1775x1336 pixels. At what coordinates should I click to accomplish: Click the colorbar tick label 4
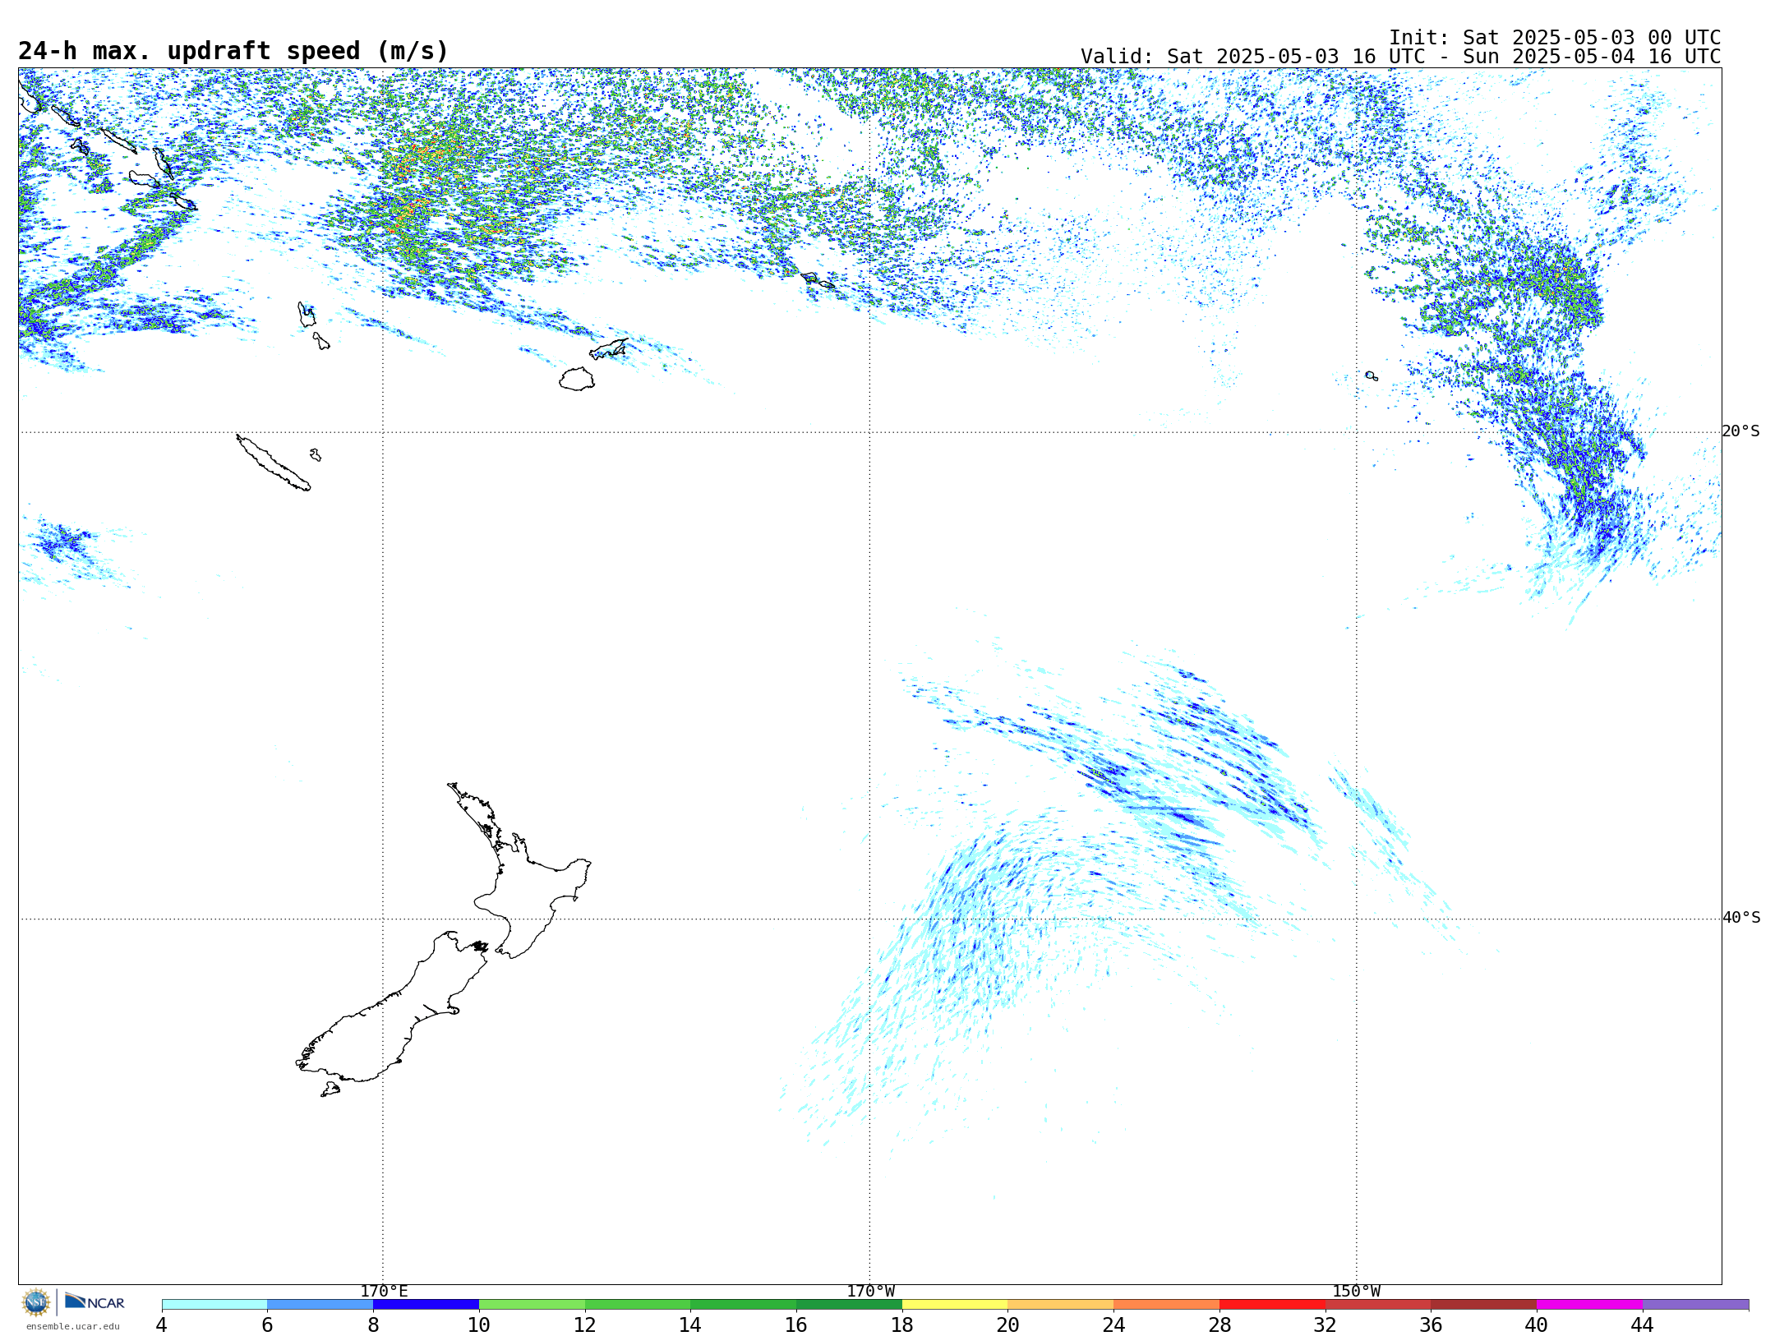(x=161, y=1325)
